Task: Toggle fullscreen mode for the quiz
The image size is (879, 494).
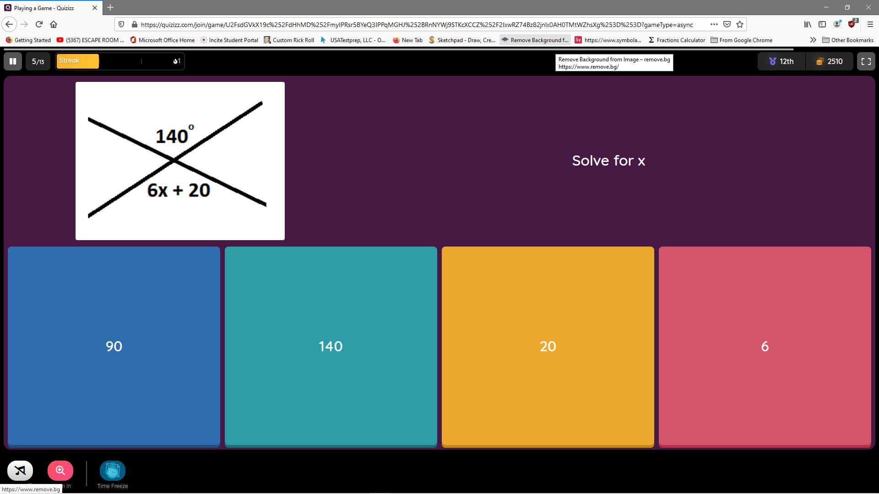Action: [866, 61]
